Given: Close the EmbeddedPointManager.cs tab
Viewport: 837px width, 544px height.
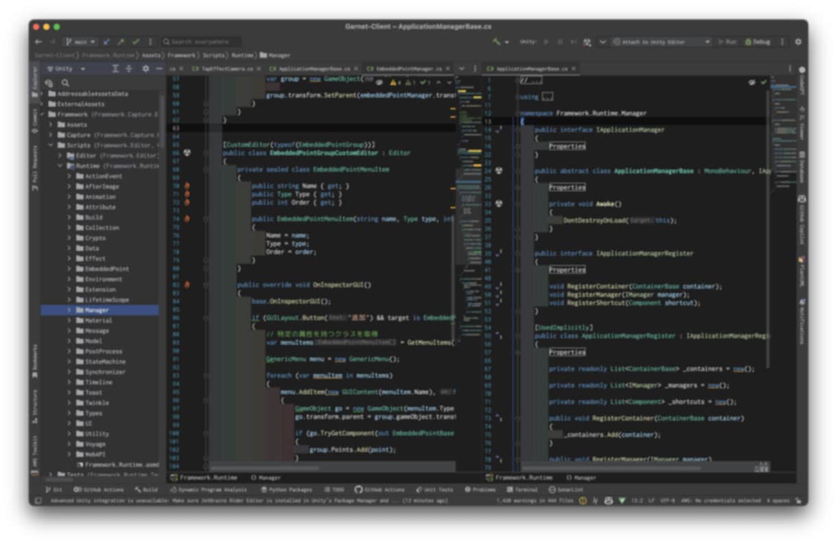Looking at the screenshot, I should point(449,69).
